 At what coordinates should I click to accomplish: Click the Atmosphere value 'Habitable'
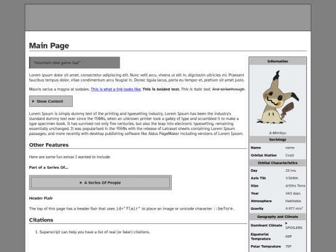(293, 201)
